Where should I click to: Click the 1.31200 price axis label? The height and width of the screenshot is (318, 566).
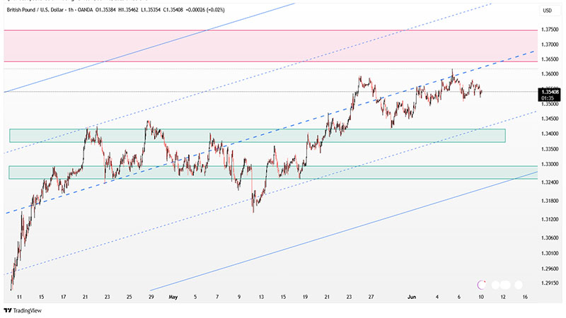click(550, 219)
